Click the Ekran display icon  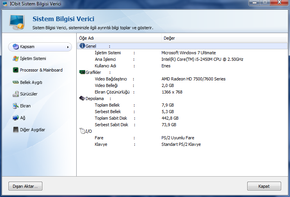click(x=16, y=106)
